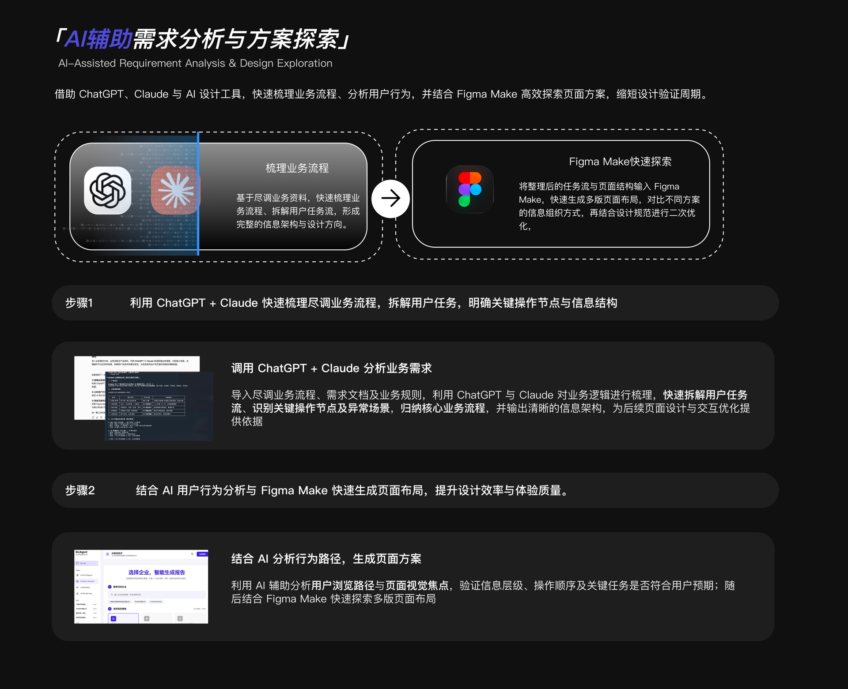This screenshot has height=689, width=848.
Task: Click the bold phrase '页面视觉焦点'
Action: 417,585
